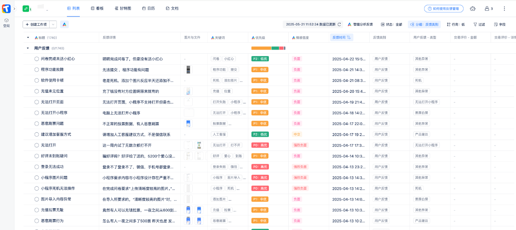Click the AI icon in 优先级 column header
The image size is (516, 230).
[x=253, y=38]
